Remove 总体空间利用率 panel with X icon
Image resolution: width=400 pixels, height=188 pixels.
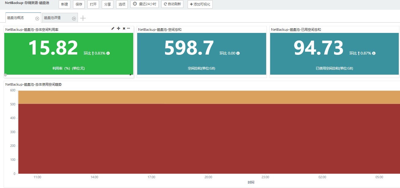point(124,28)
